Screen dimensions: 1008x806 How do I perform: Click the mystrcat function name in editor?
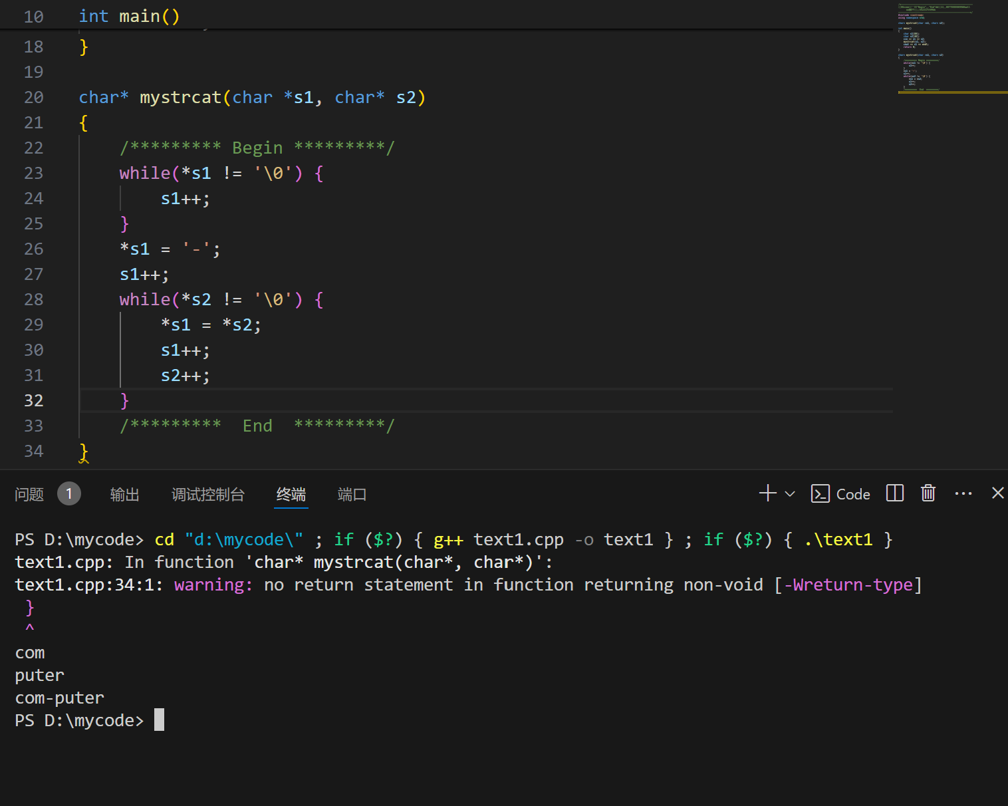pyautogui.click(x=180, y=98)
